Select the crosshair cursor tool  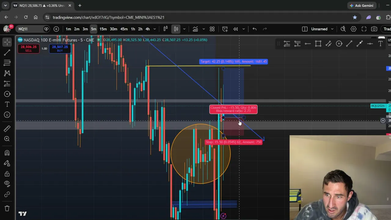[7, 42]
